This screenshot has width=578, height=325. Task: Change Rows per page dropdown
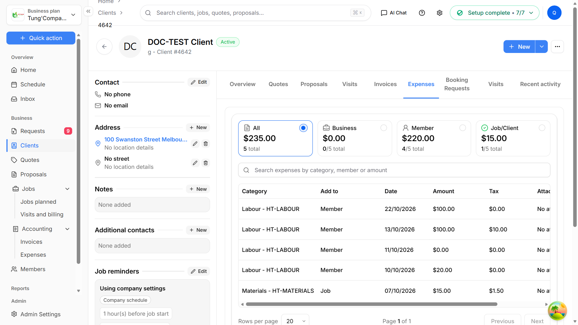click(x=295, y=321)
